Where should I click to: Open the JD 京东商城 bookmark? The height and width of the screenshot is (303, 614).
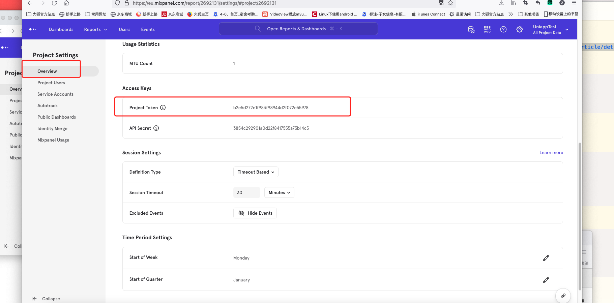coord(172,14)
